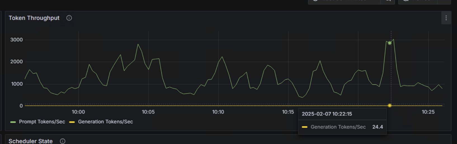
Task: Click the green highlighted data point on spike
Action: tap(390, 43)
